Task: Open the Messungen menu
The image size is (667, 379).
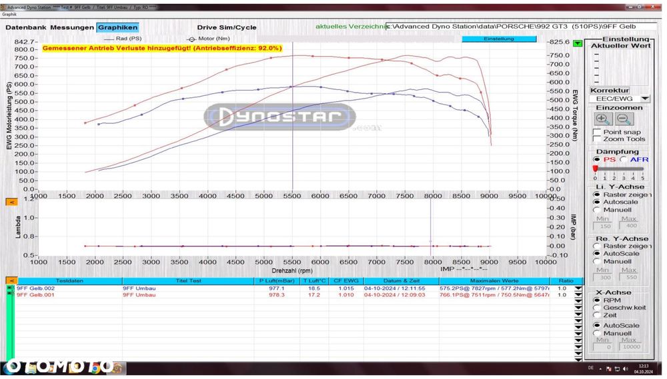Action: (x=72, y=27)
